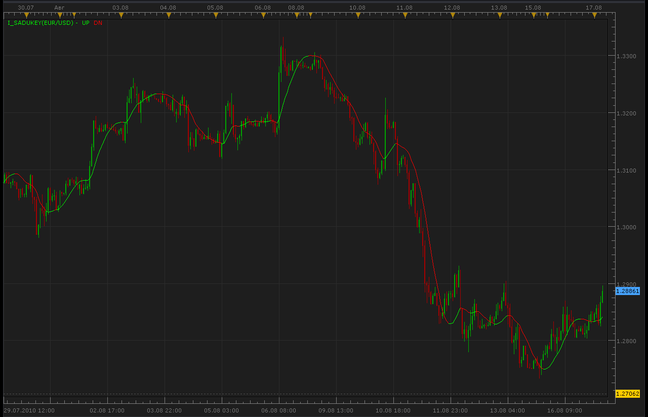Click the Авг month label in top ruler
Image resolution: width=648 pixels, height=417 pixels.
click(60, 8)
